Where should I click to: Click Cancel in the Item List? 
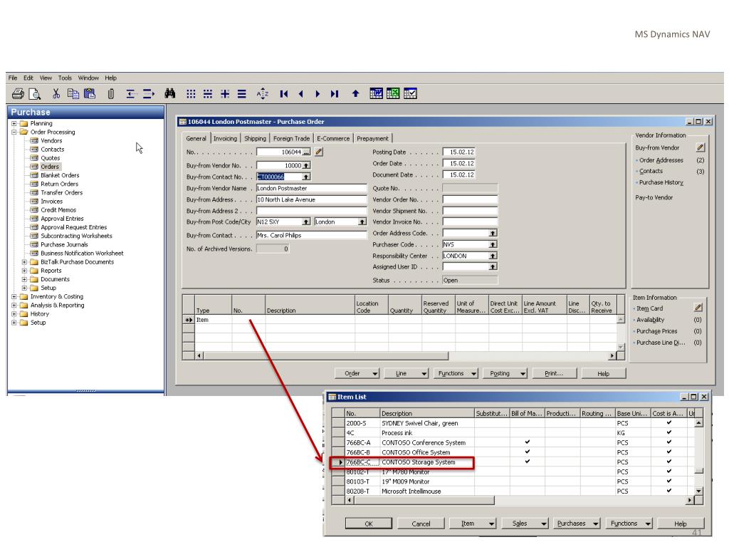[421, 523]
